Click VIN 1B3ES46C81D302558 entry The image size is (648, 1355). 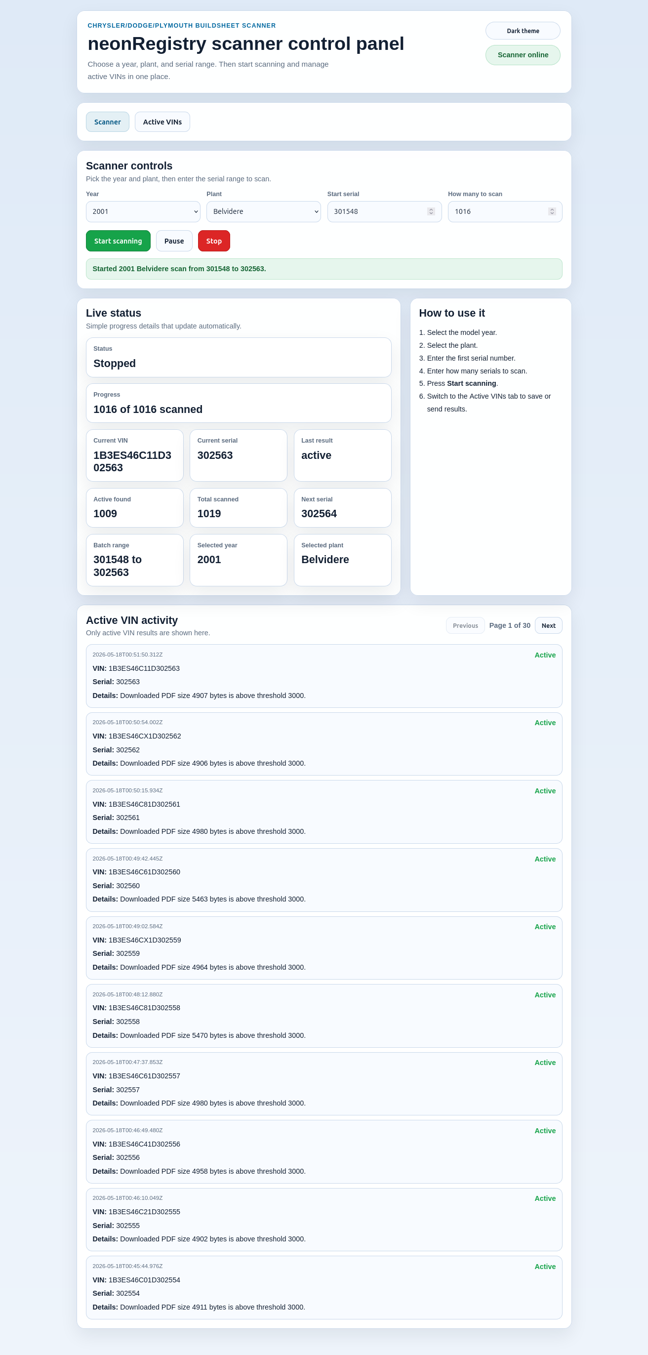[136, 1008]
